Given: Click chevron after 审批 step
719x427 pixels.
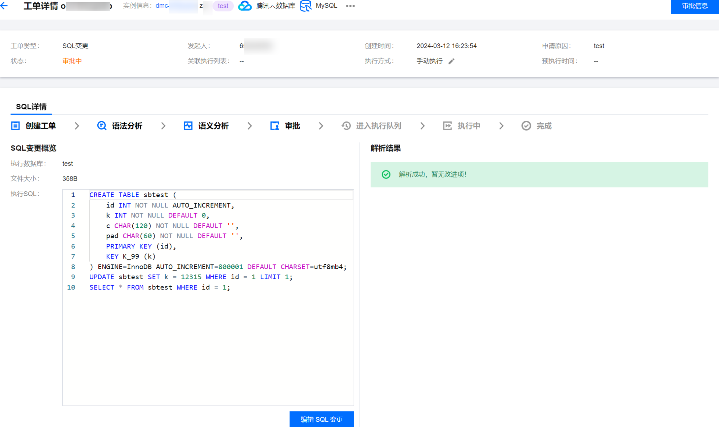Looking at the screenshot, I should tap(321, 126).
